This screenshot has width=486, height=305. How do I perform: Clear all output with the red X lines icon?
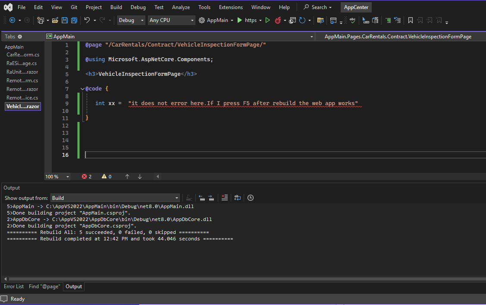(224, 198)
